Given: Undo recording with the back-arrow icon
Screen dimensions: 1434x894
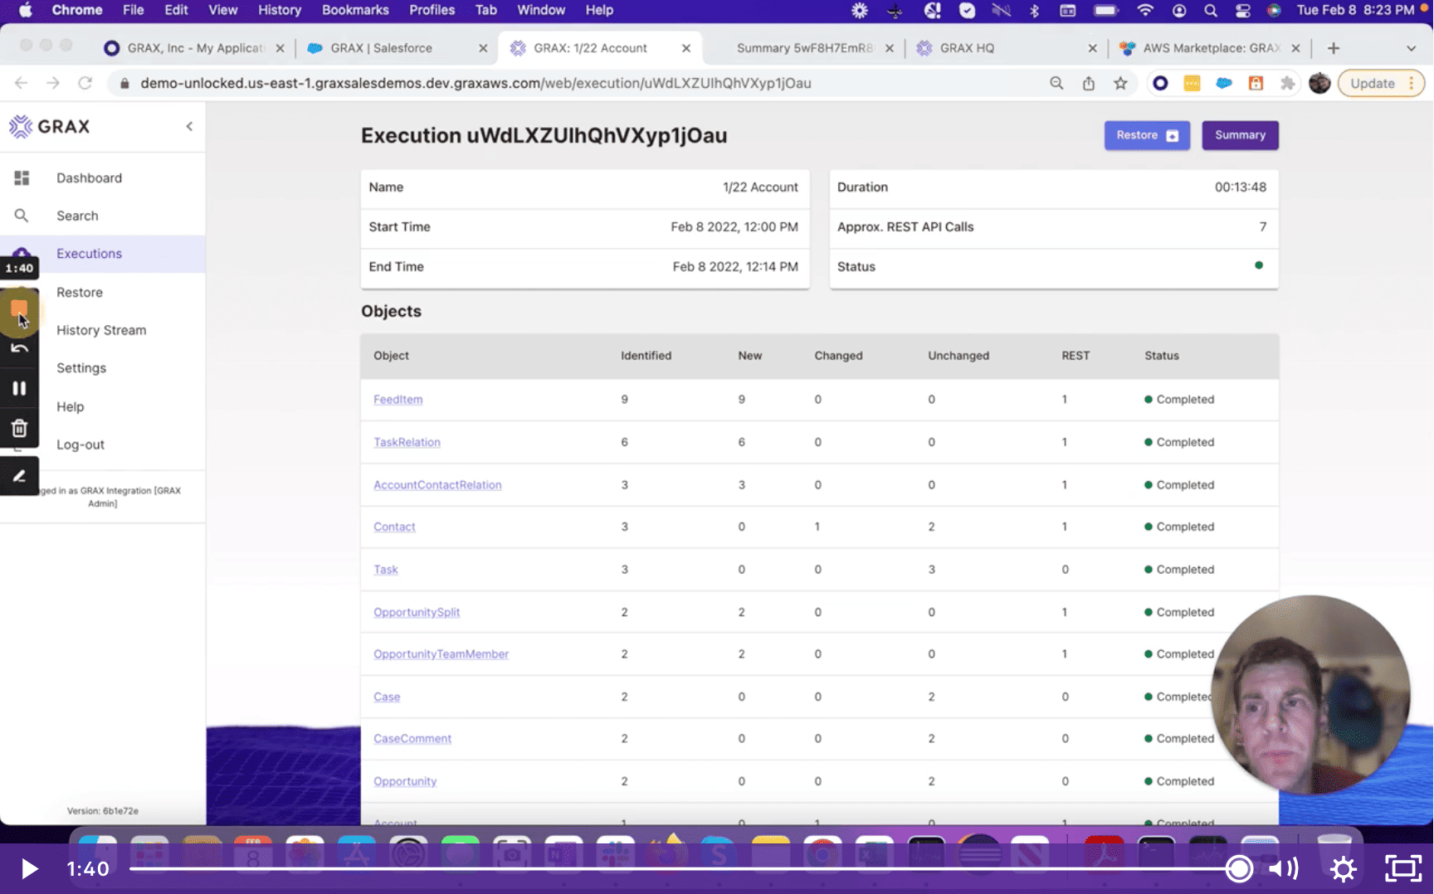Looking at the screenshot, I should tap(19, 347).
